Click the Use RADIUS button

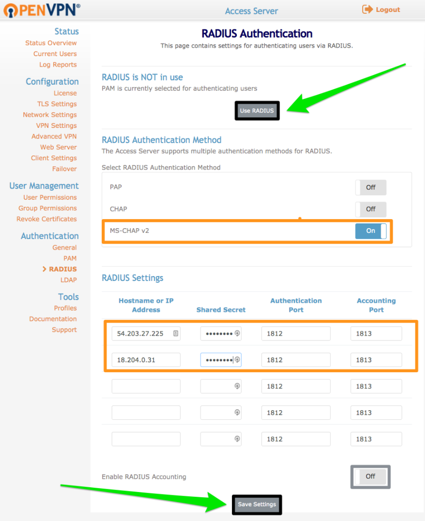point(257,110)
